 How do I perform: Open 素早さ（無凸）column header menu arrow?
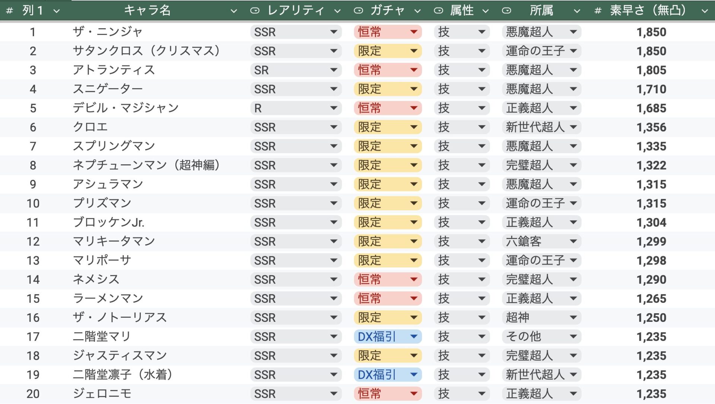tap(705, 11)
